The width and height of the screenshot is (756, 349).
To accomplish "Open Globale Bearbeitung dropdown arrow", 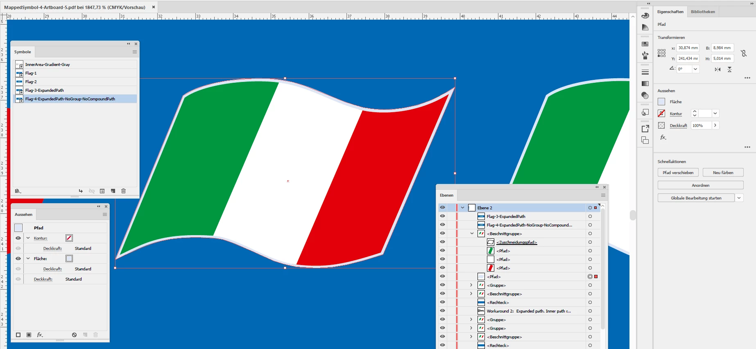I will point(739,198).
